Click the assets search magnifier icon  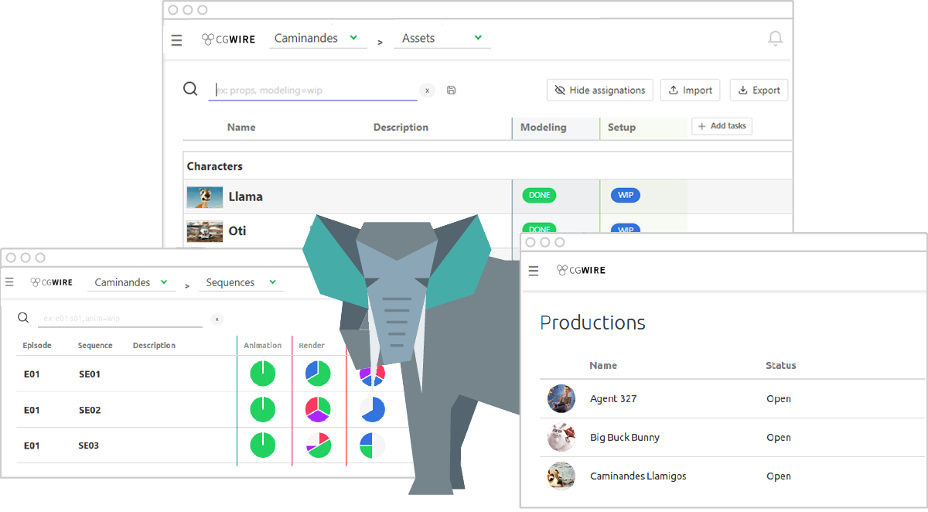(190, 89)
